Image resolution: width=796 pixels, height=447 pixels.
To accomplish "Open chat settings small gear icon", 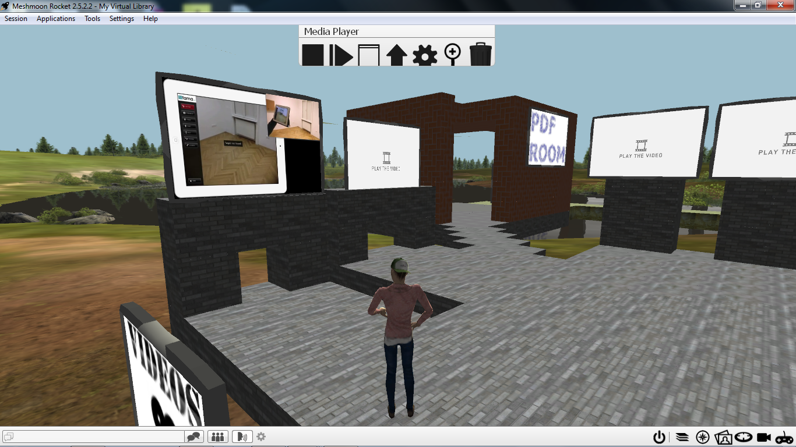I will (261, 437).
